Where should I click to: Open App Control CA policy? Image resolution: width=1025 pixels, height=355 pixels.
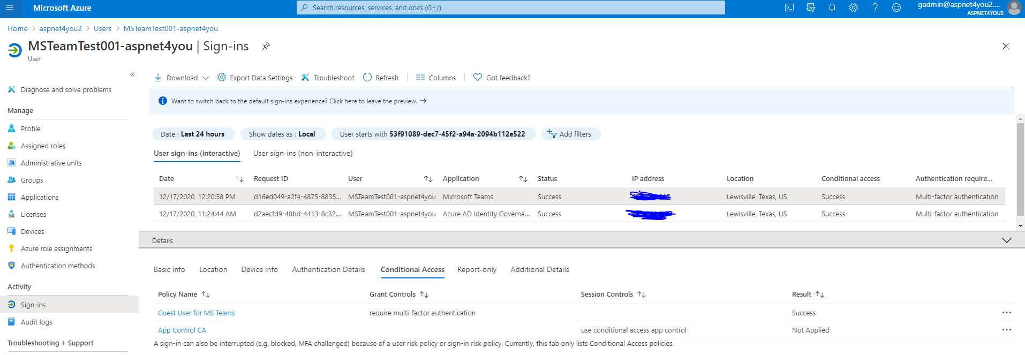(x=182, y=330)
